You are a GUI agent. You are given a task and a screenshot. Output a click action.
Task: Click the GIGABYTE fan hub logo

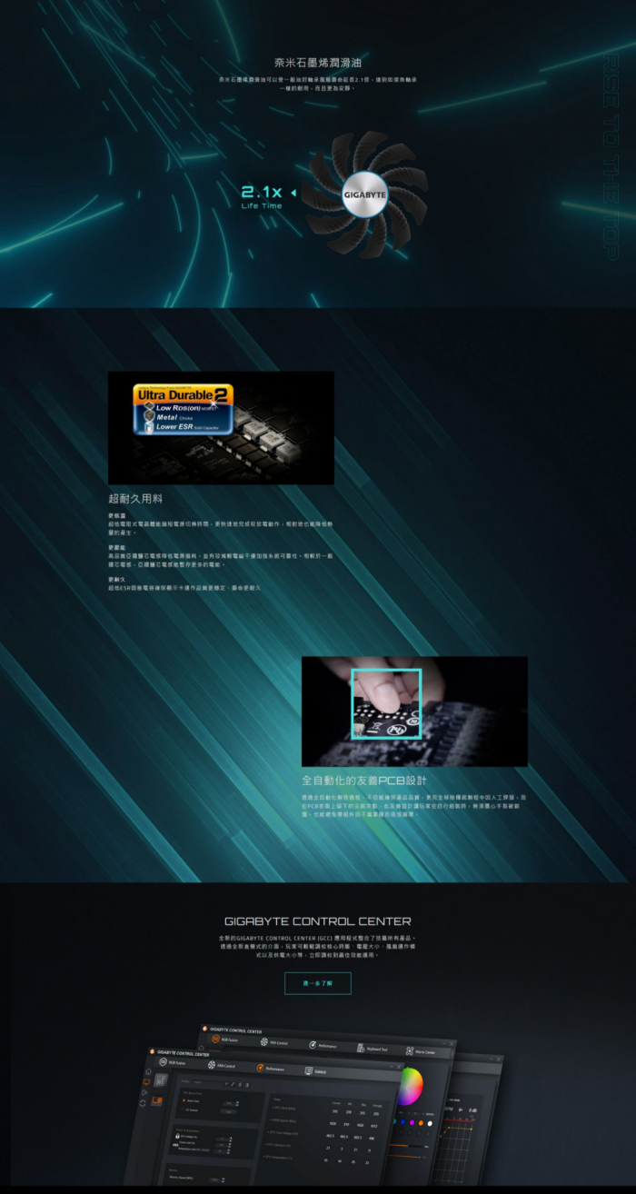point(364,194)
